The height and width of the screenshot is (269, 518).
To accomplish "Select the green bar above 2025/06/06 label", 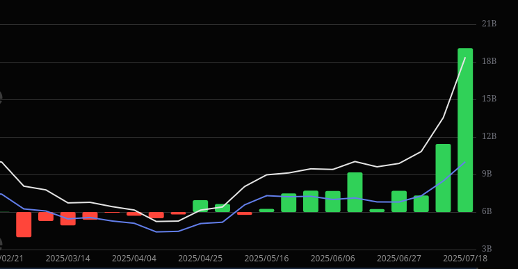I will point(332,202).
